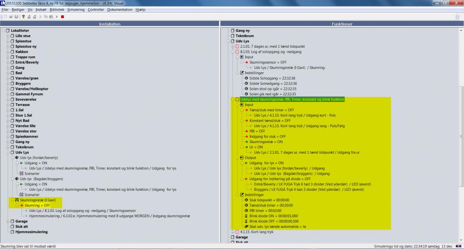Select the Garage item in Installation tree
This screenshot has width=464, height=249.
click(x=21, y=221)
